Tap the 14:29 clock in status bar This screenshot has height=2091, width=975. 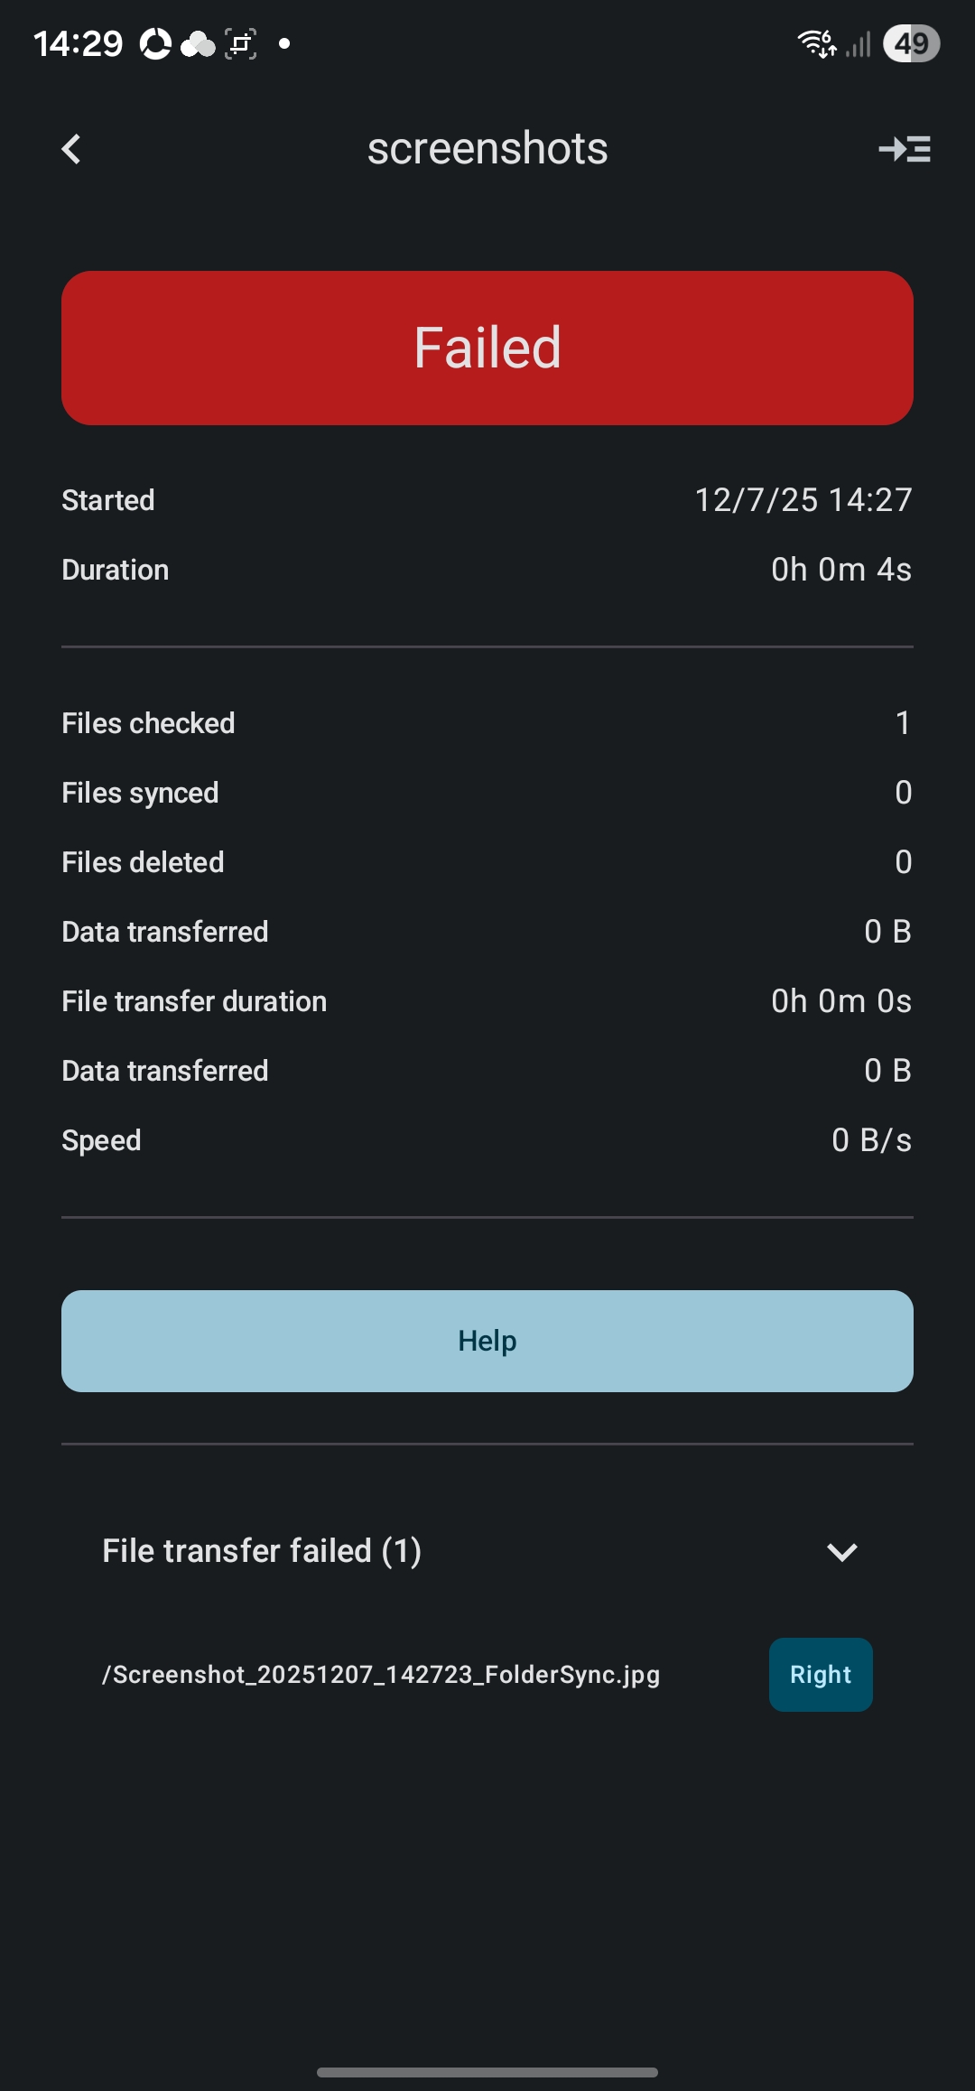pyautogui.click(x=78, y=43)
